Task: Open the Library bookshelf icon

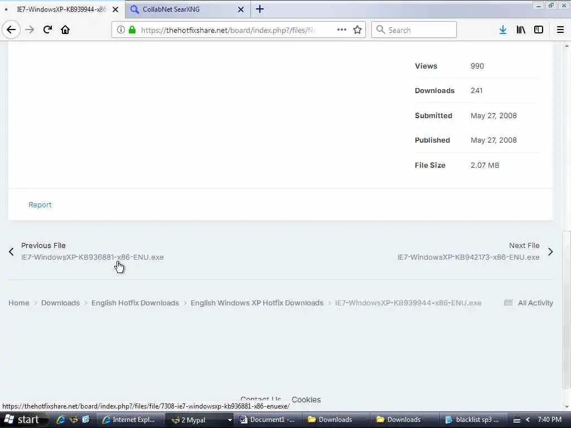Action: pyautogui.click(x=521, y=30)
